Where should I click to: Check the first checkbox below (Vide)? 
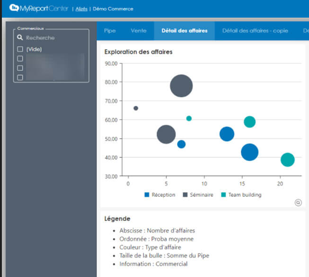click(x=20, y=59)
